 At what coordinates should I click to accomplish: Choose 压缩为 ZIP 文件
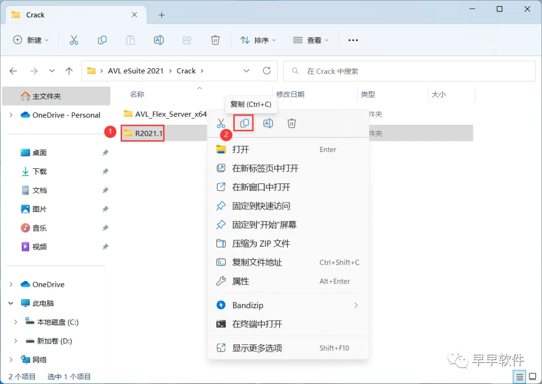point(288,244)
